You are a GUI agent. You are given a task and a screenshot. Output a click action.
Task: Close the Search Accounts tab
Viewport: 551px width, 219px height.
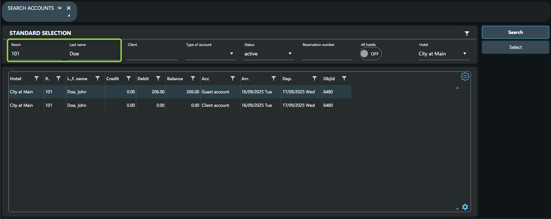click(69, 8)
